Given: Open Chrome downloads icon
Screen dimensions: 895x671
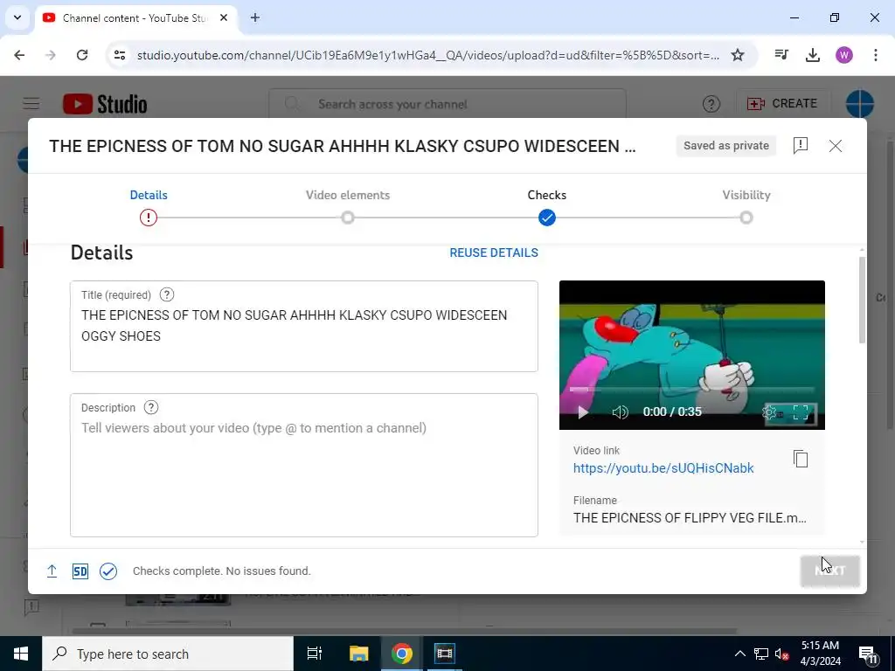Looking at the screenshot, I should point(812,55).
